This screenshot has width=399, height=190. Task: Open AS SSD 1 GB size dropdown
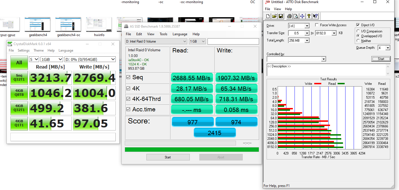(x=197, y=41)
